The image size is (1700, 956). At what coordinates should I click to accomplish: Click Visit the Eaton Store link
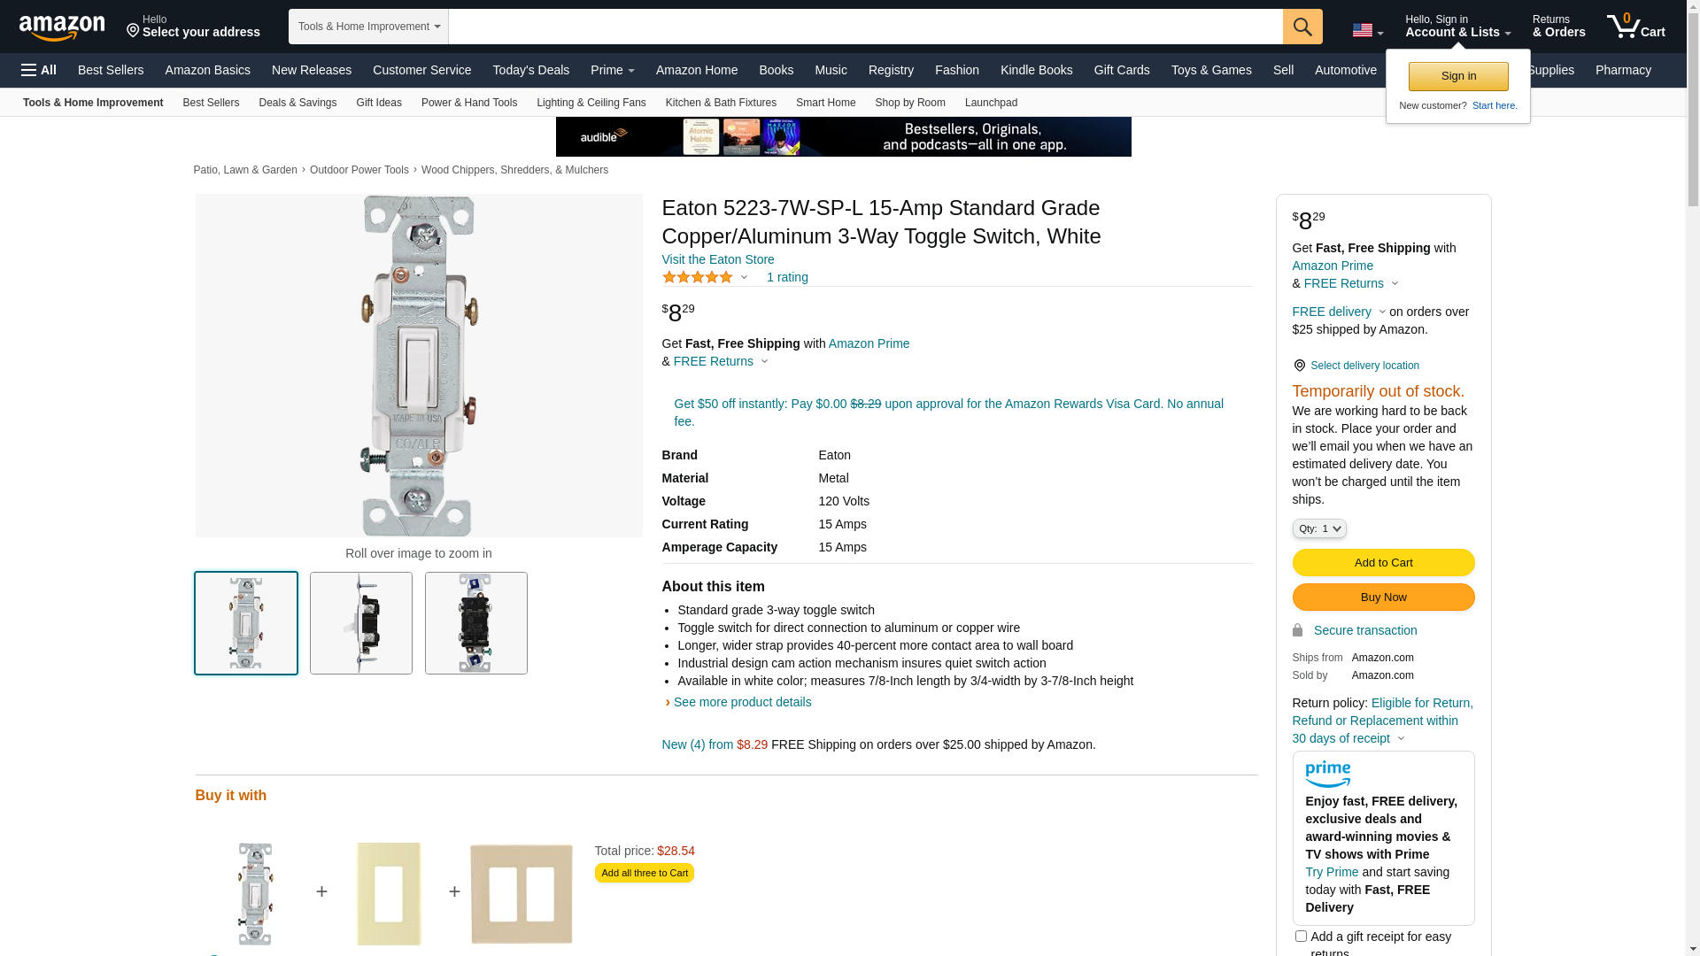pos(717,259)
